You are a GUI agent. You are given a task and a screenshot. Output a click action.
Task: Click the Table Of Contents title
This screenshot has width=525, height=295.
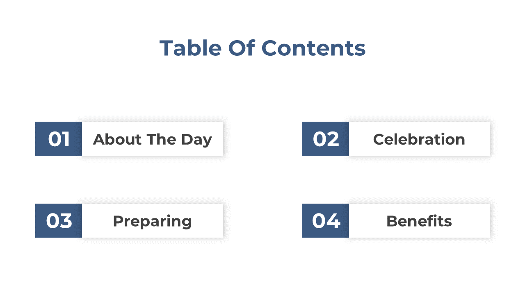[x=262, y=48]
